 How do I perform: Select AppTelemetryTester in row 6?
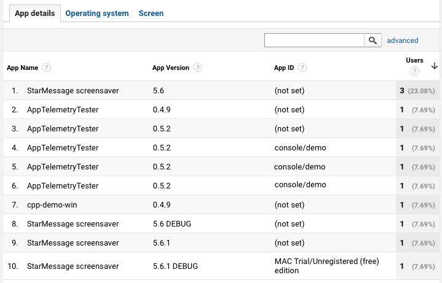pyautogui.click(x=63, y=185)
